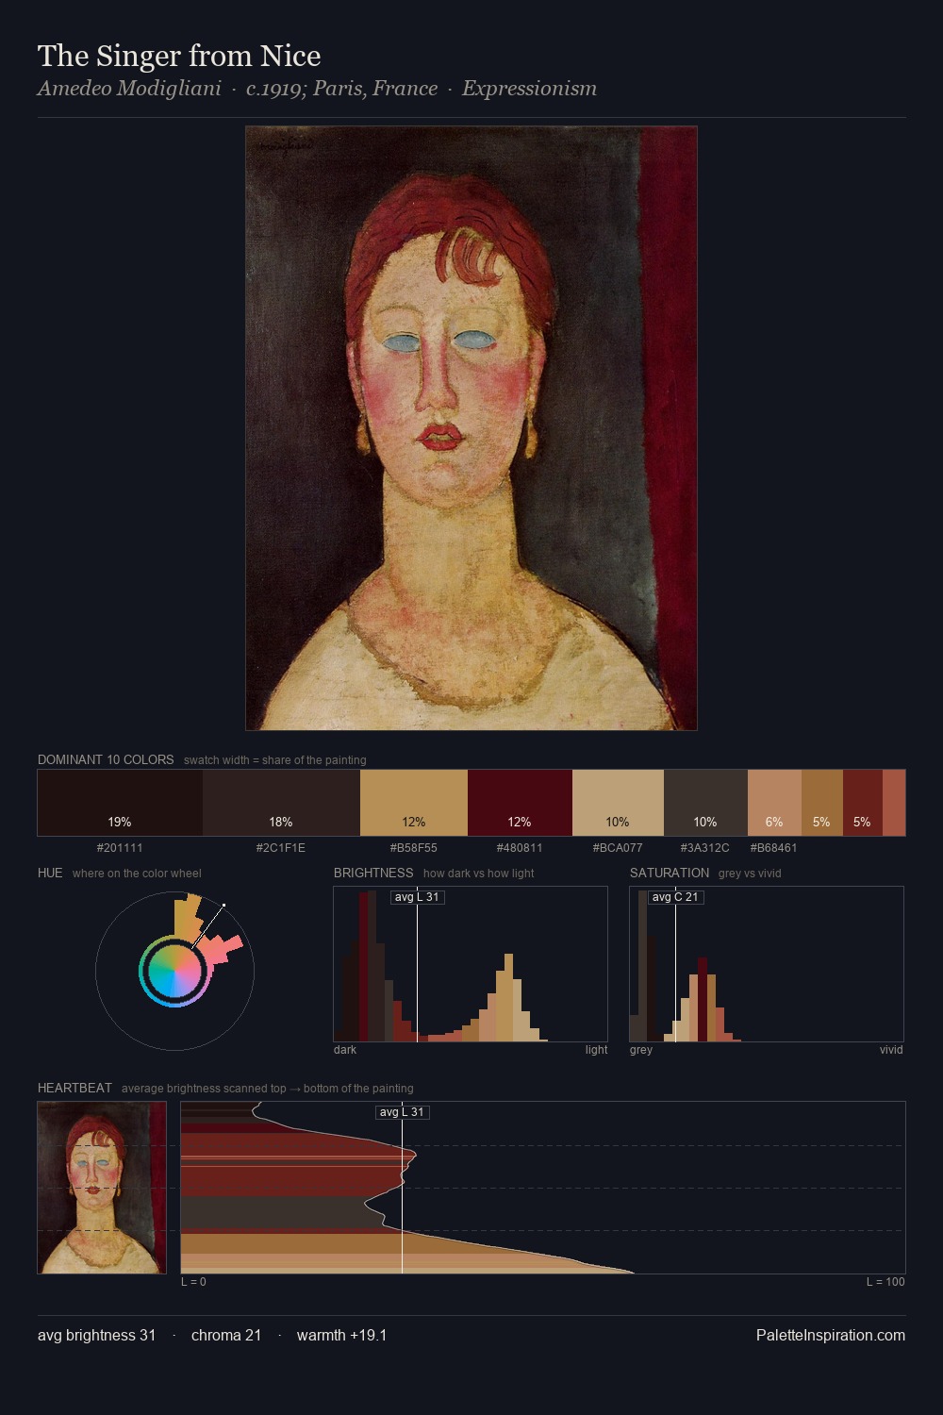
Task: Click the 'Expressionism' style text
Action: (x=529, y=89)
